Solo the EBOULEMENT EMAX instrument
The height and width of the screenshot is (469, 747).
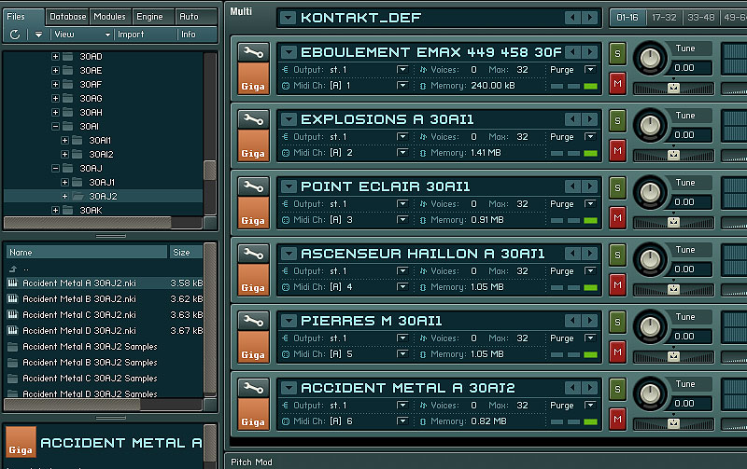pos(617,53)
